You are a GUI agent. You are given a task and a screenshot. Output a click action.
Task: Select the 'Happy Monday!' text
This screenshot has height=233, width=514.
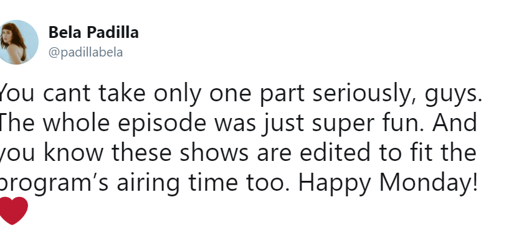click(x=388, y=183)
